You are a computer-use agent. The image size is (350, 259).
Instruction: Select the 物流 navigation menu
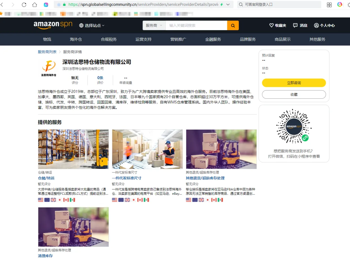pyautogui.click(x=47, y=39)
